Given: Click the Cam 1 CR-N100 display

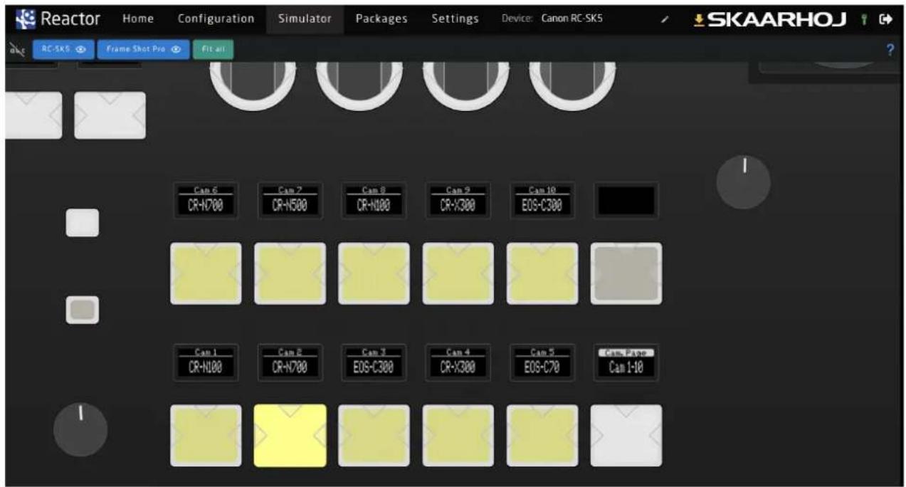Looking at the screenshot, I should point(206,362).
